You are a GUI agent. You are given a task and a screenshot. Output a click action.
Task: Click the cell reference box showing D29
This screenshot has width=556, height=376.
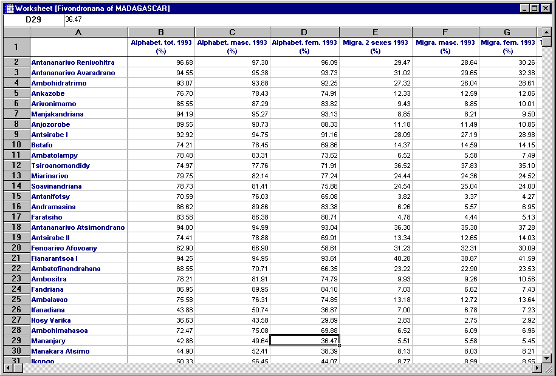33,20
